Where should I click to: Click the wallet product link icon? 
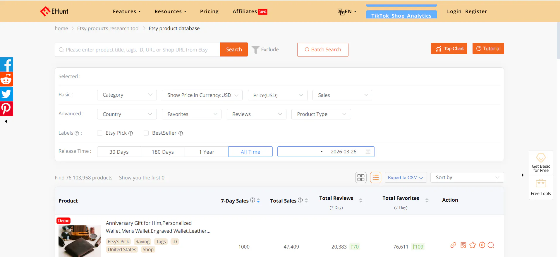[x=453, y=245]
